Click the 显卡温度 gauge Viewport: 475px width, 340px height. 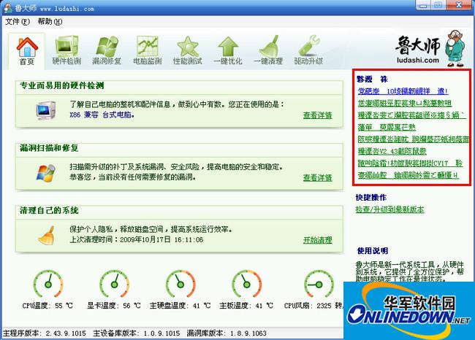click(x=114, y=284)
